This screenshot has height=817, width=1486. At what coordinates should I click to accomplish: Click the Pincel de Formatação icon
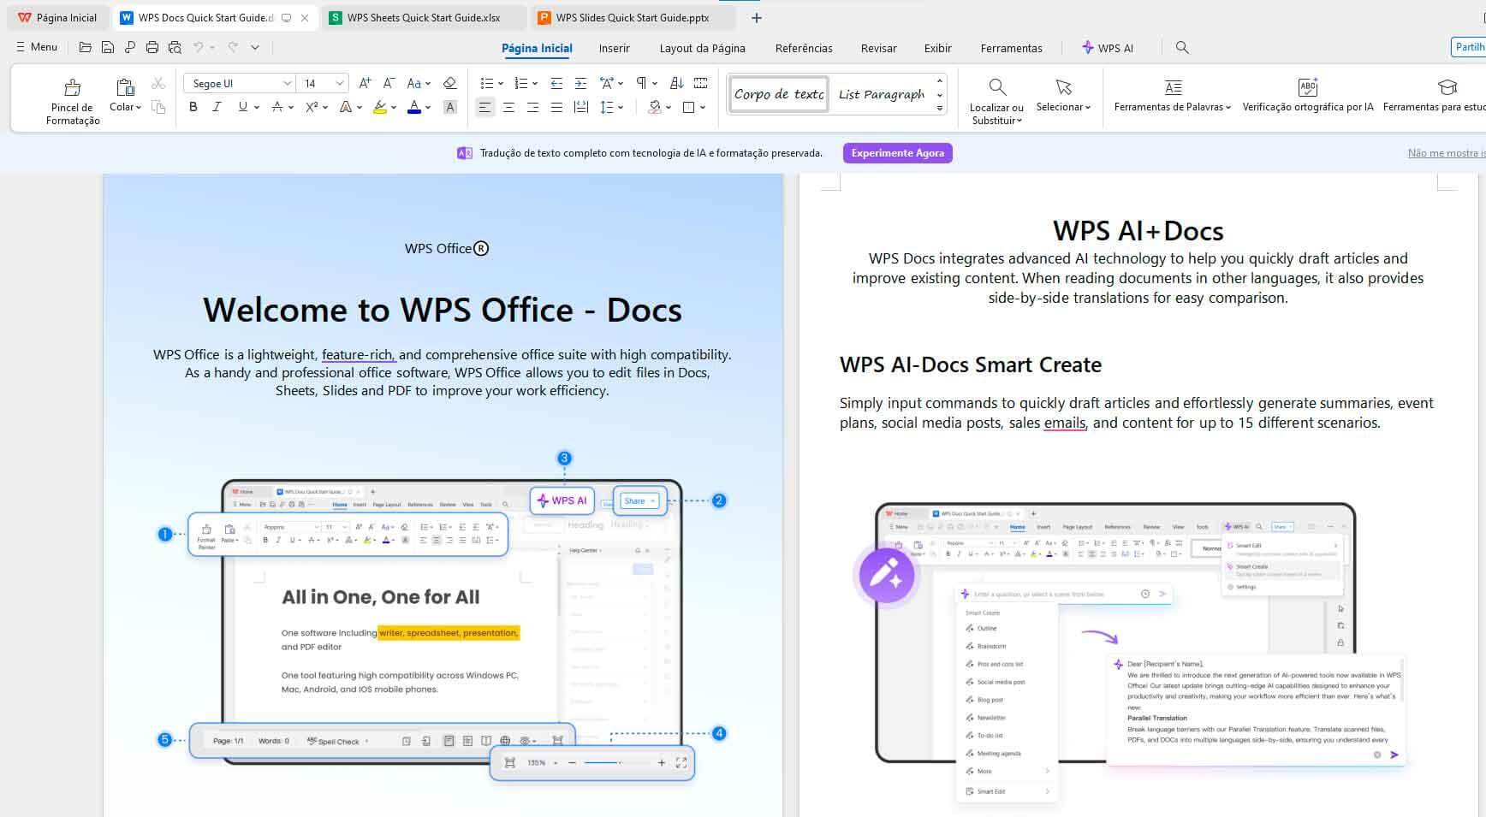tap(73, 87)
